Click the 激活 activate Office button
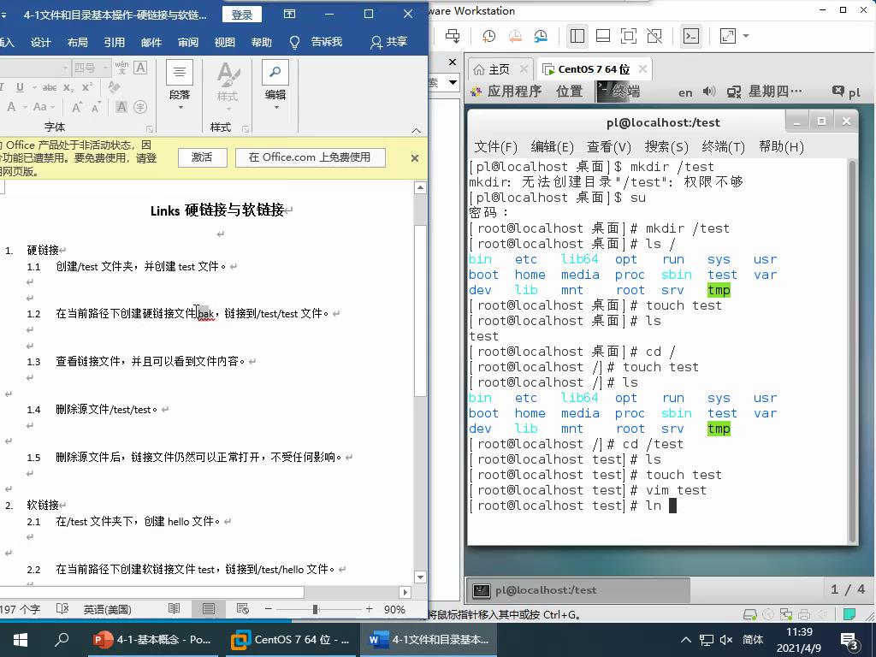 pos(202,158)
